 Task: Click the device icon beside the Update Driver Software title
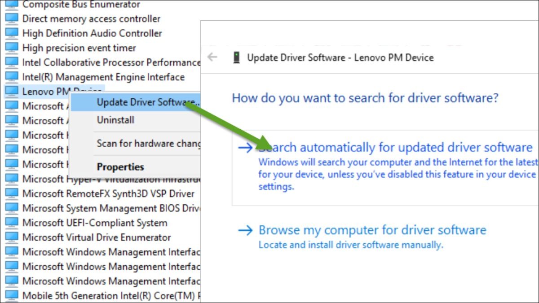coord(236,57)
